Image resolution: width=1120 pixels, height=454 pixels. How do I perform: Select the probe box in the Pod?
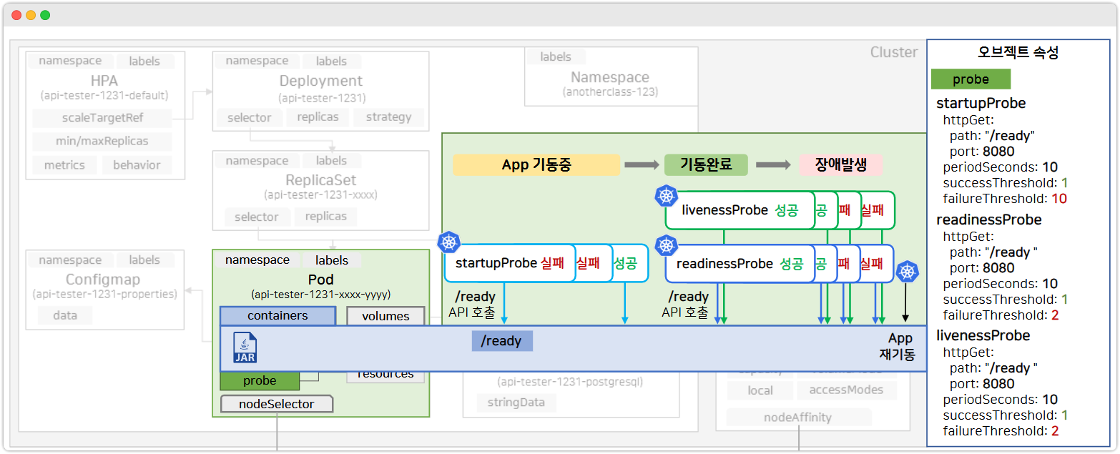[260, 381]
